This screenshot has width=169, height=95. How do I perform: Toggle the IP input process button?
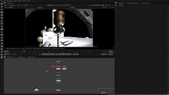(x=23, y=5)
